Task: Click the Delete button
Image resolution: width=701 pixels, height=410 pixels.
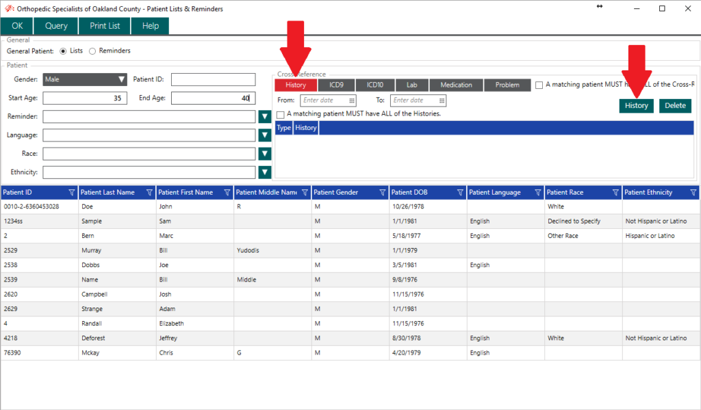Action: pos(675,106)
